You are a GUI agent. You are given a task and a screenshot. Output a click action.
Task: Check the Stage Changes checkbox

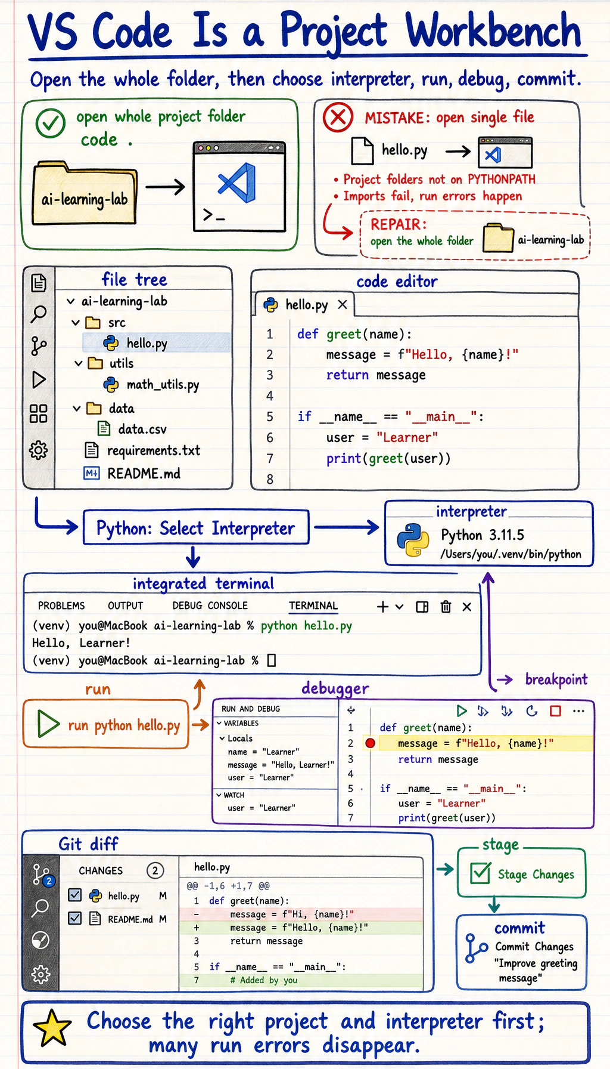coord(480,873)
